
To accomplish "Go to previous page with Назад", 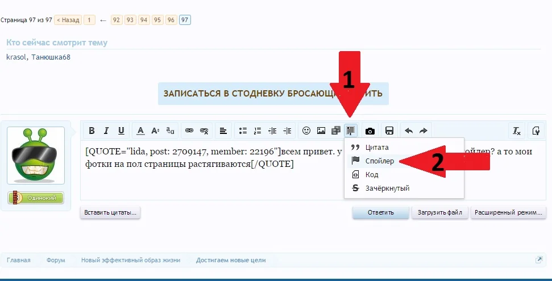I will pyautogui.click(x=68, y=20).
